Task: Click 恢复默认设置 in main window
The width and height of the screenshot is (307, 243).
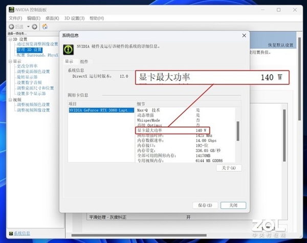Action: tap(280, 45)
